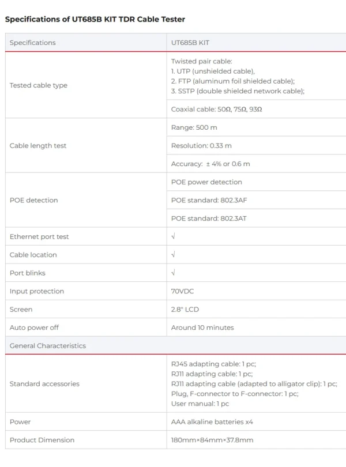Select the Standard accessories row label
Viewport: 346px width, 467px height.
(44, 384)
